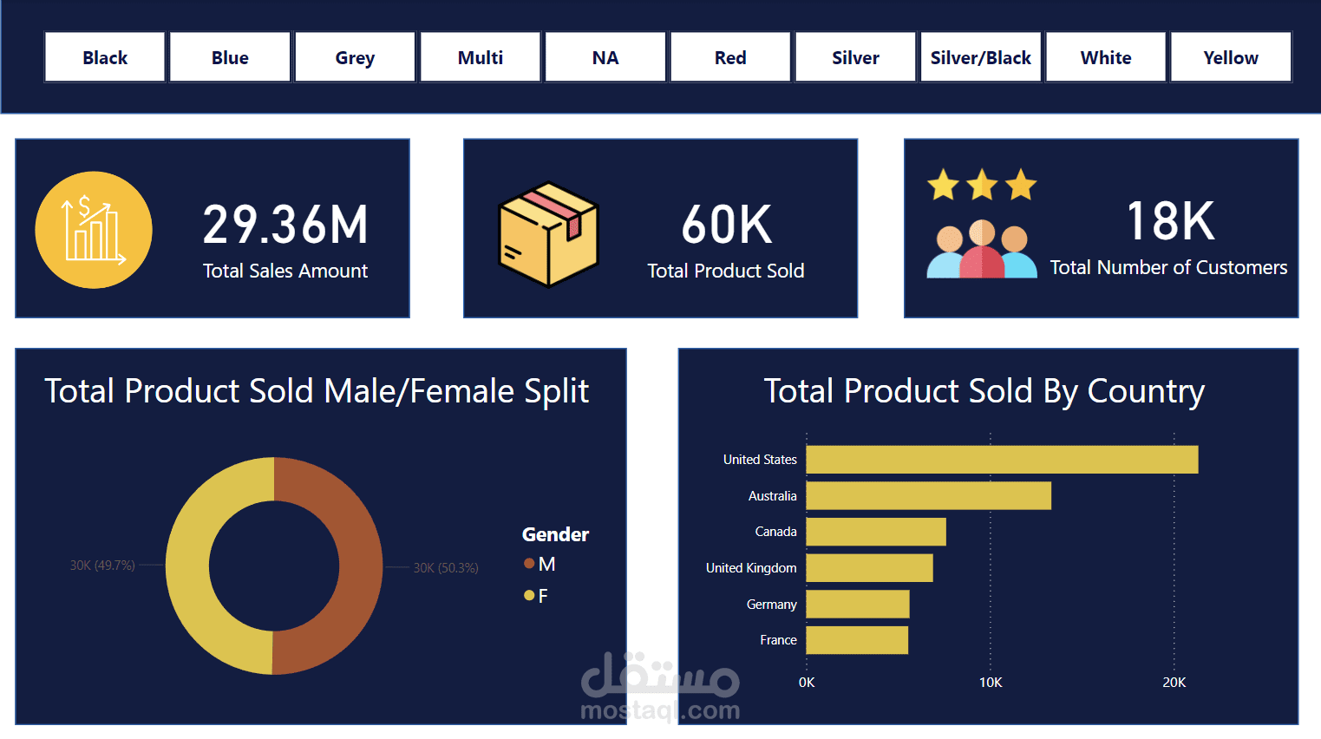Viewport: 1321px width, 739px height.
Task: Click the product box icon on the 60K card
Action: pos(546,236)
